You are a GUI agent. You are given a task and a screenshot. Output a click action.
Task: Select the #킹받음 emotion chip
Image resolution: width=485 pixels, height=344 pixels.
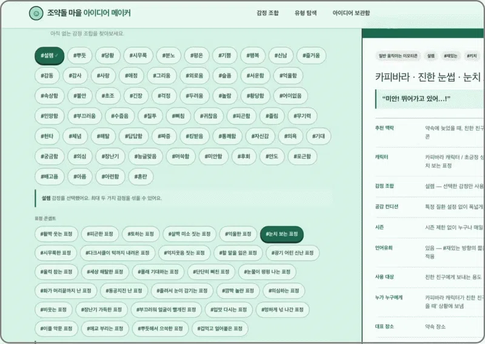click(x=195, y=136)
